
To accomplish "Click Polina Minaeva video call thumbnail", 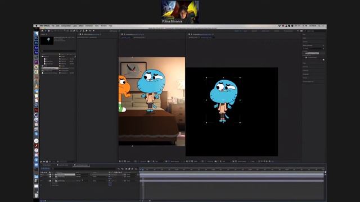I will 180,12.
